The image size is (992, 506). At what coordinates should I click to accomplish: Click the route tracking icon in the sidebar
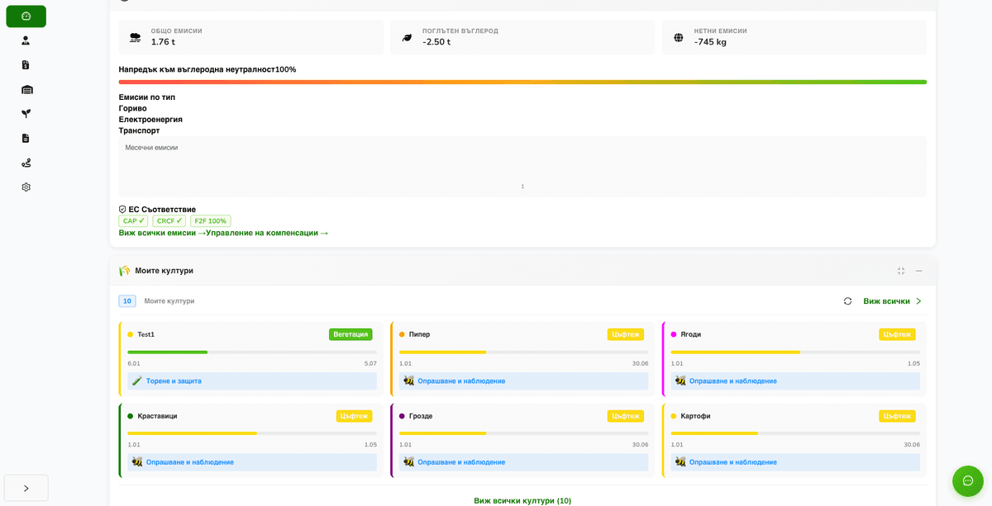coord(26,163)
